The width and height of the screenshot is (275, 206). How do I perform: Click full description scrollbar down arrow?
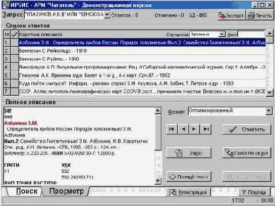tap(158, 181)
